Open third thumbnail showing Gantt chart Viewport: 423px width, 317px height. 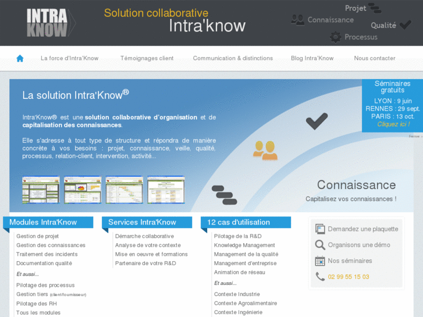125,190
